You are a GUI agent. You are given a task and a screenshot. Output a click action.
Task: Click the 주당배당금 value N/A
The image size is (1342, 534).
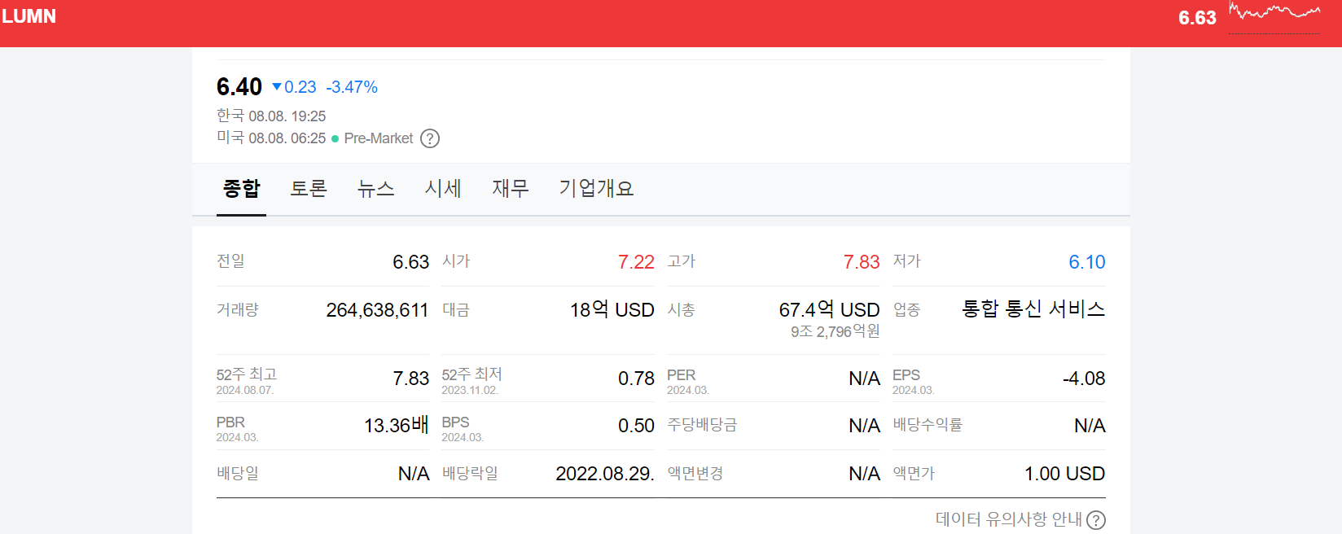point(864,426)
